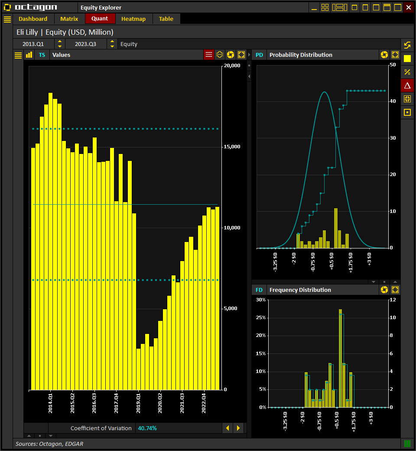Click the yellow color swatch in right sidebar
This screenshot has height=451, width=416.
(407, 59)
